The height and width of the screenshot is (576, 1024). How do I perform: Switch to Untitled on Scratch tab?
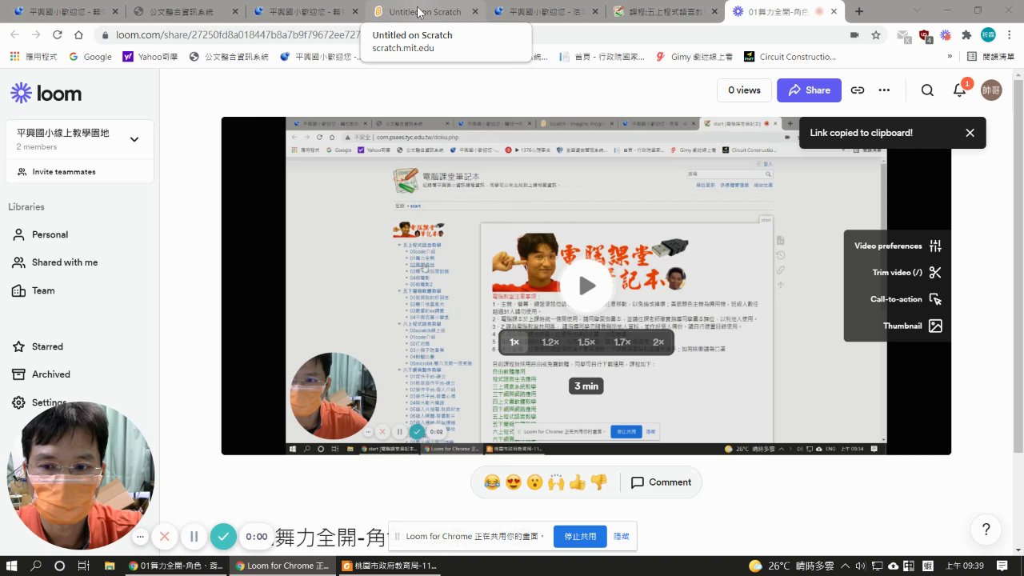pos(424,12)
